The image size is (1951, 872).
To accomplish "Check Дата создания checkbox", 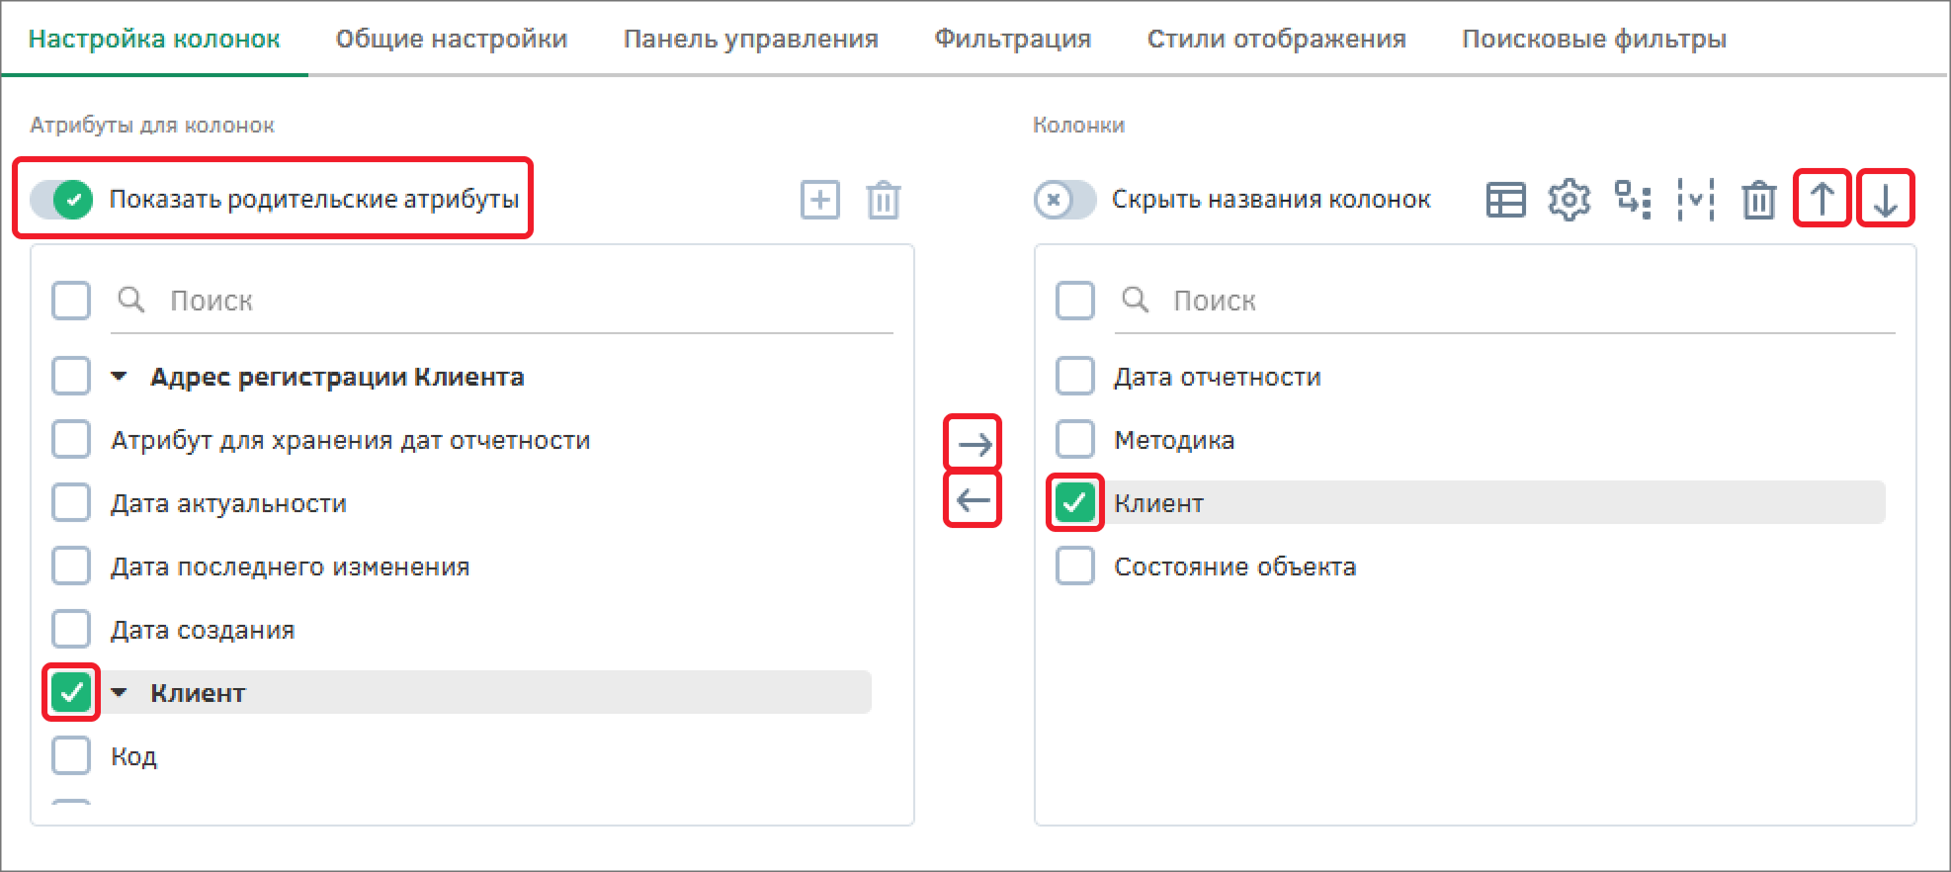I will [71, 629].
